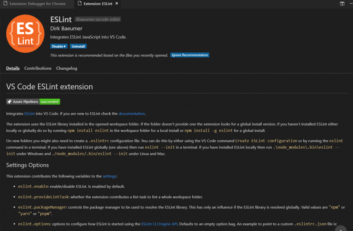This screenshot has width=353, height=231.
Task: Open the documentation link
Action: 132,113
